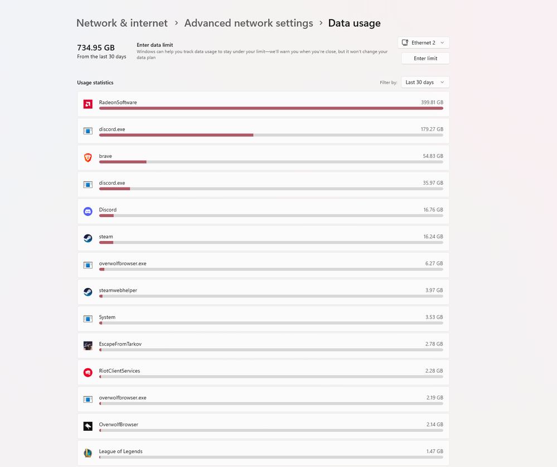Screen dimensions: 557x467
Task: Select the overwolfbrowser.exe 6.27 GB row
Action: [263, 265]
